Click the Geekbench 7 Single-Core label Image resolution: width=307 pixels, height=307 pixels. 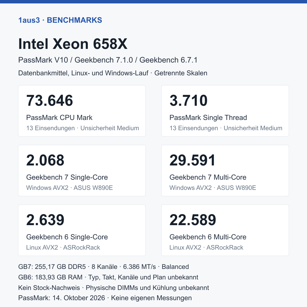(x=67, y=177)
